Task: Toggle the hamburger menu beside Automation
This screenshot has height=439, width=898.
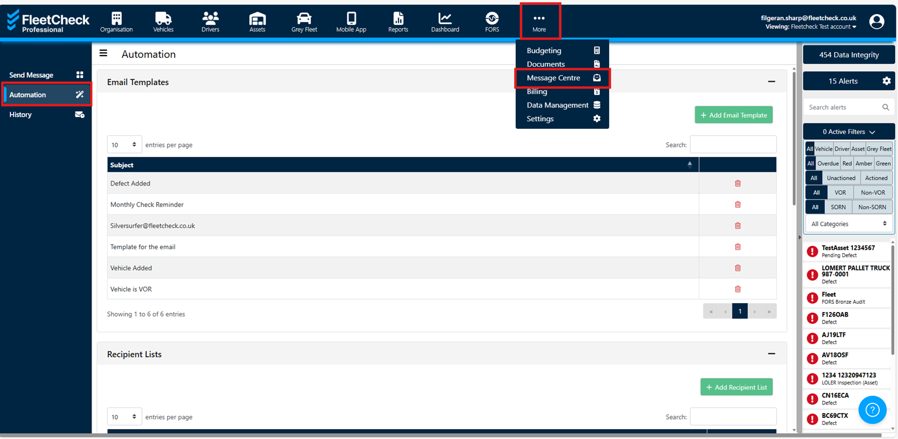Action: tap(104, 54)
